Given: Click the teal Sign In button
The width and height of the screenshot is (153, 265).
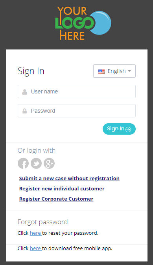Looking at the screenshot, I should (119, 129).
